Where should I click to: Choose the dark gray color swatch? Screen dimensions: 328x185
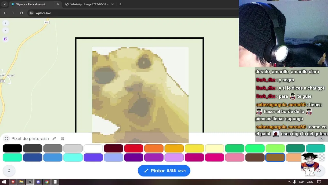click(33, 148)
